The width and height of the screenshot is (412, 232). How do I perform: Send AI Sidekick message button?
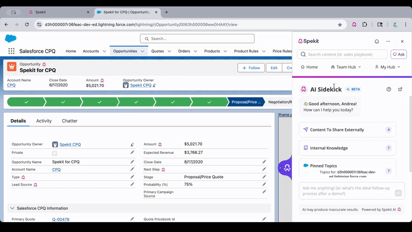[398, 193]
